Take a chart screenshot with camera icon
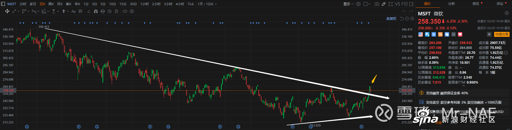512x130 pixels. coord(377,4)
